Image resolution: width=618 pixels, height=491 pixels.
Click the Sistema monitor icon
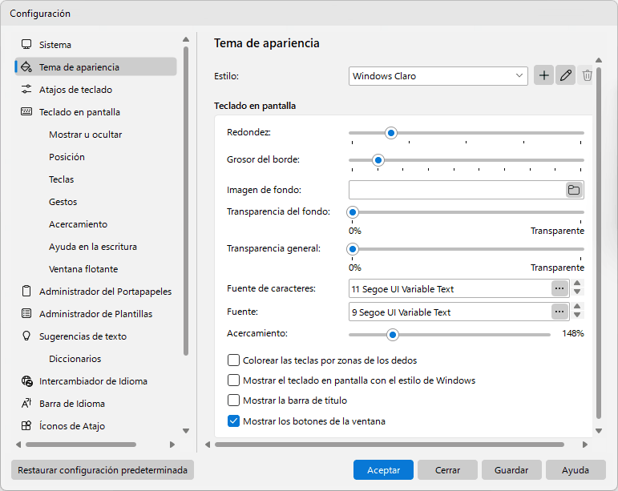(26, 45)
